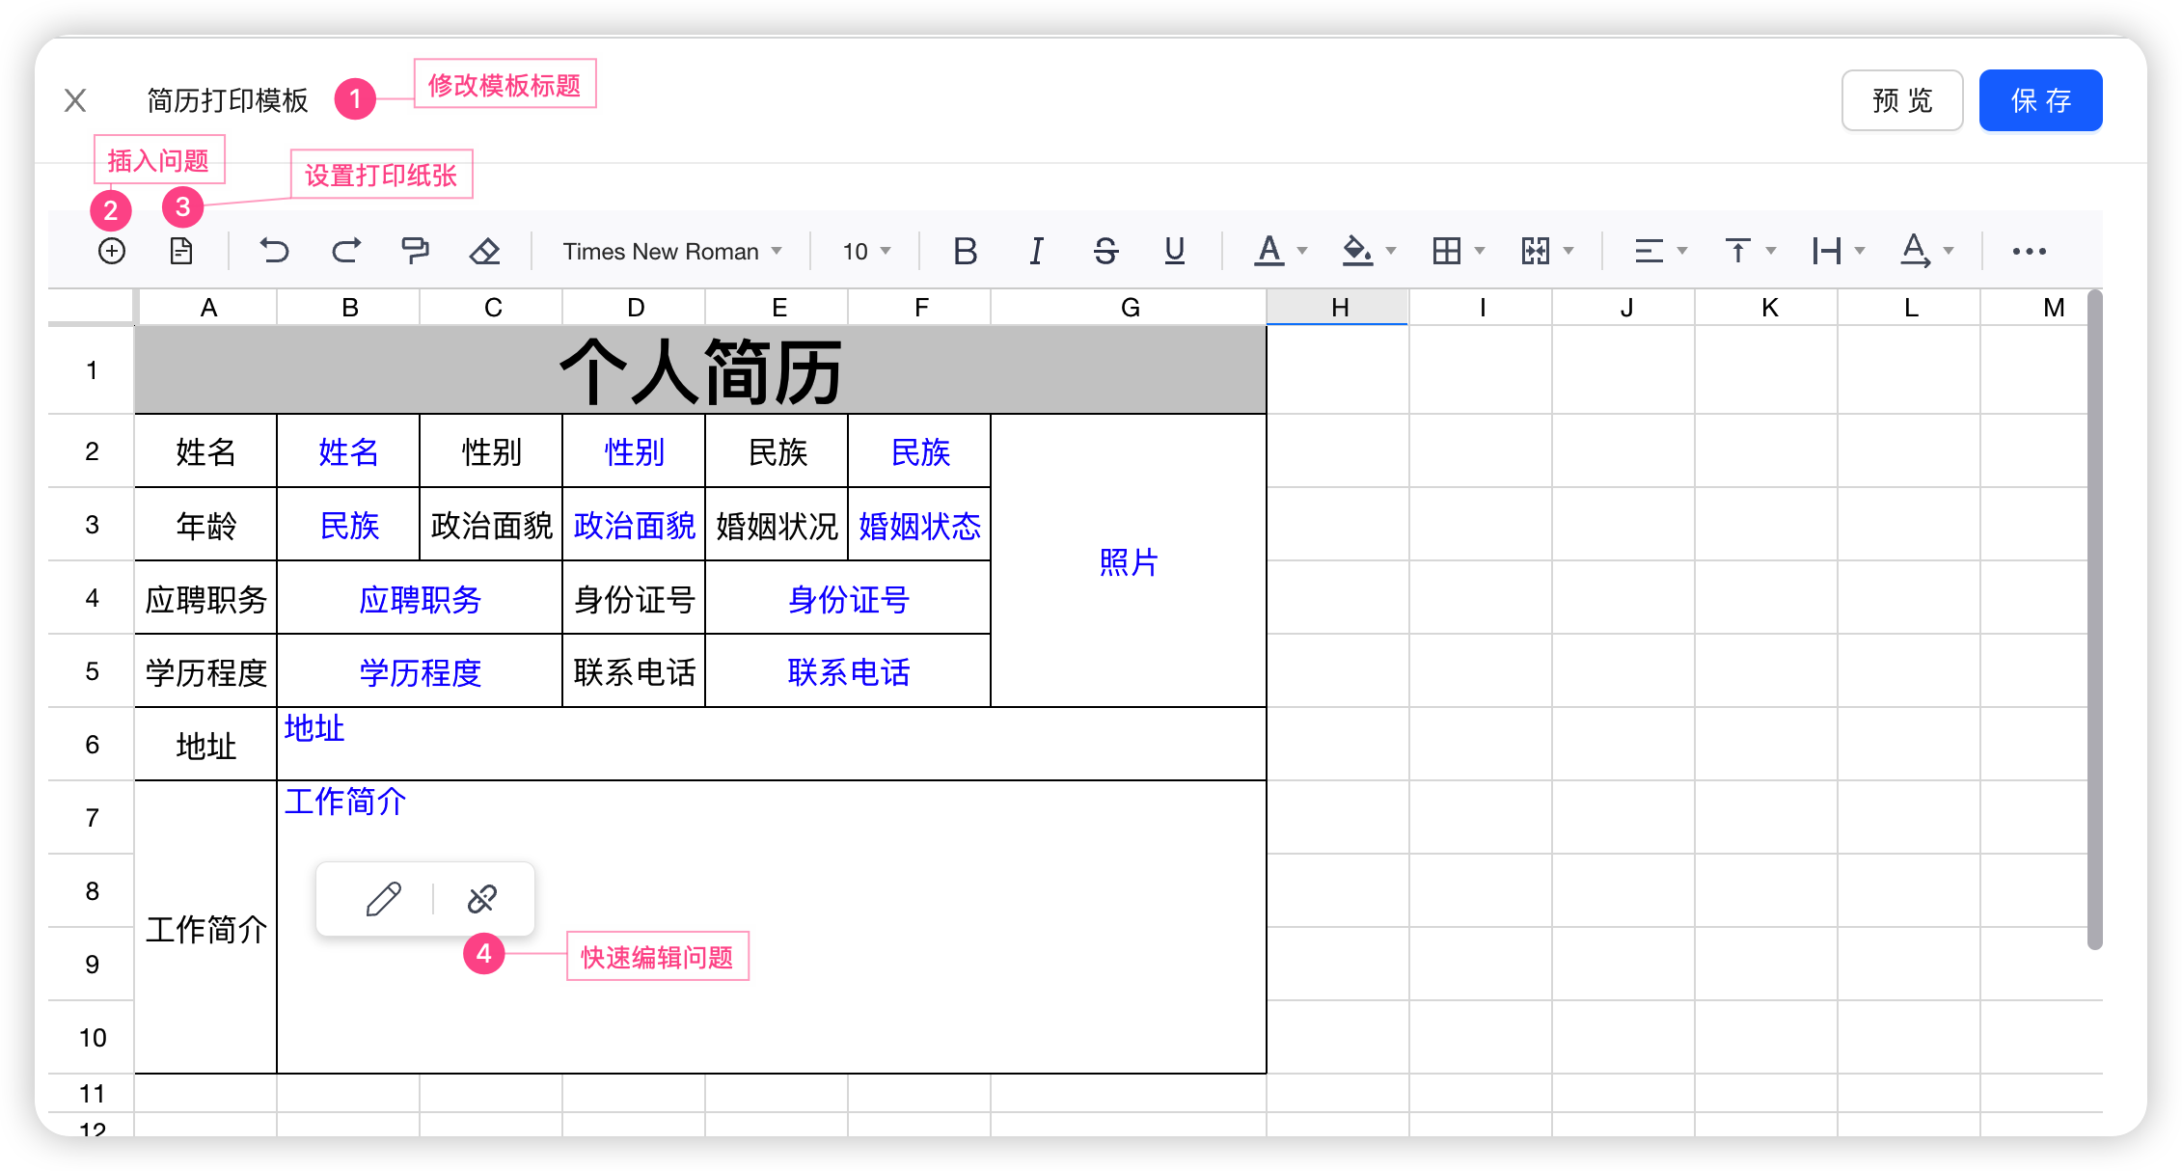Select column header H
Screen dimensions: 2182x1171
point(1339,308)
